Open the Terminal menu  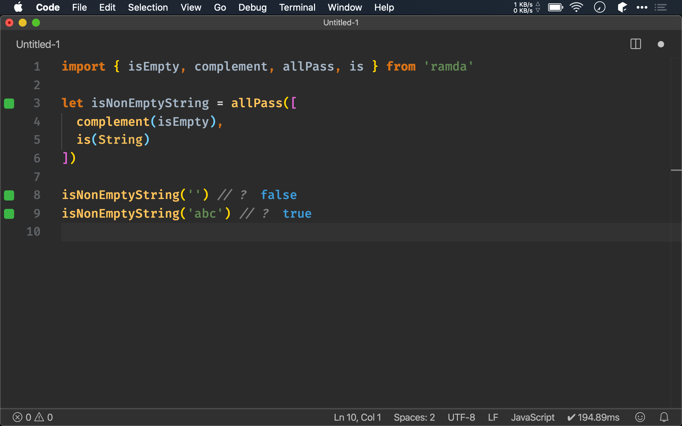pyautogui.click(x=297, y=7)
